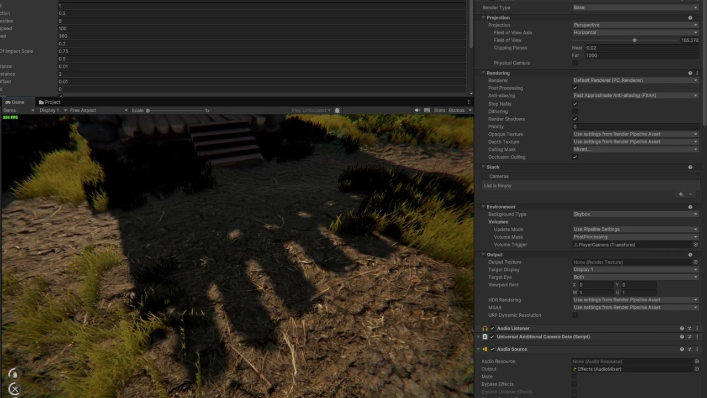Adjust the Field of View slider

coord(634,40)
